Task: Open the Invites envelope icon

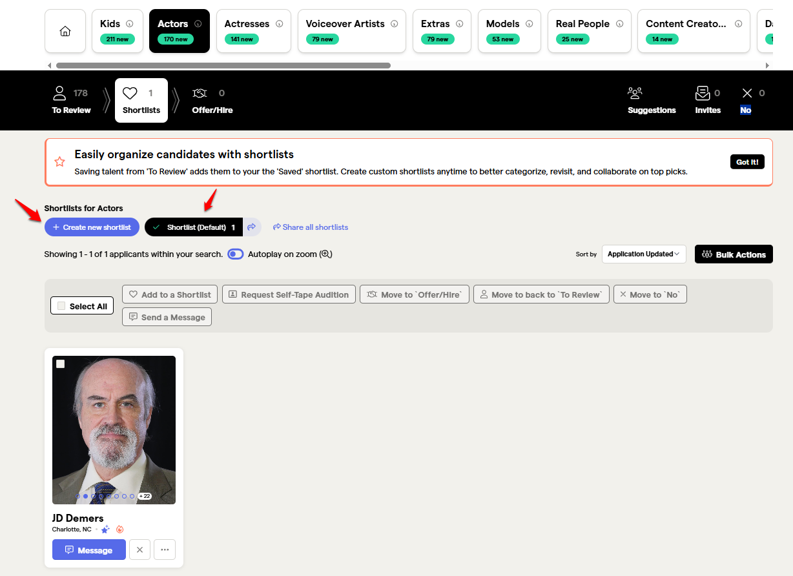Action: tap(702, 94)
